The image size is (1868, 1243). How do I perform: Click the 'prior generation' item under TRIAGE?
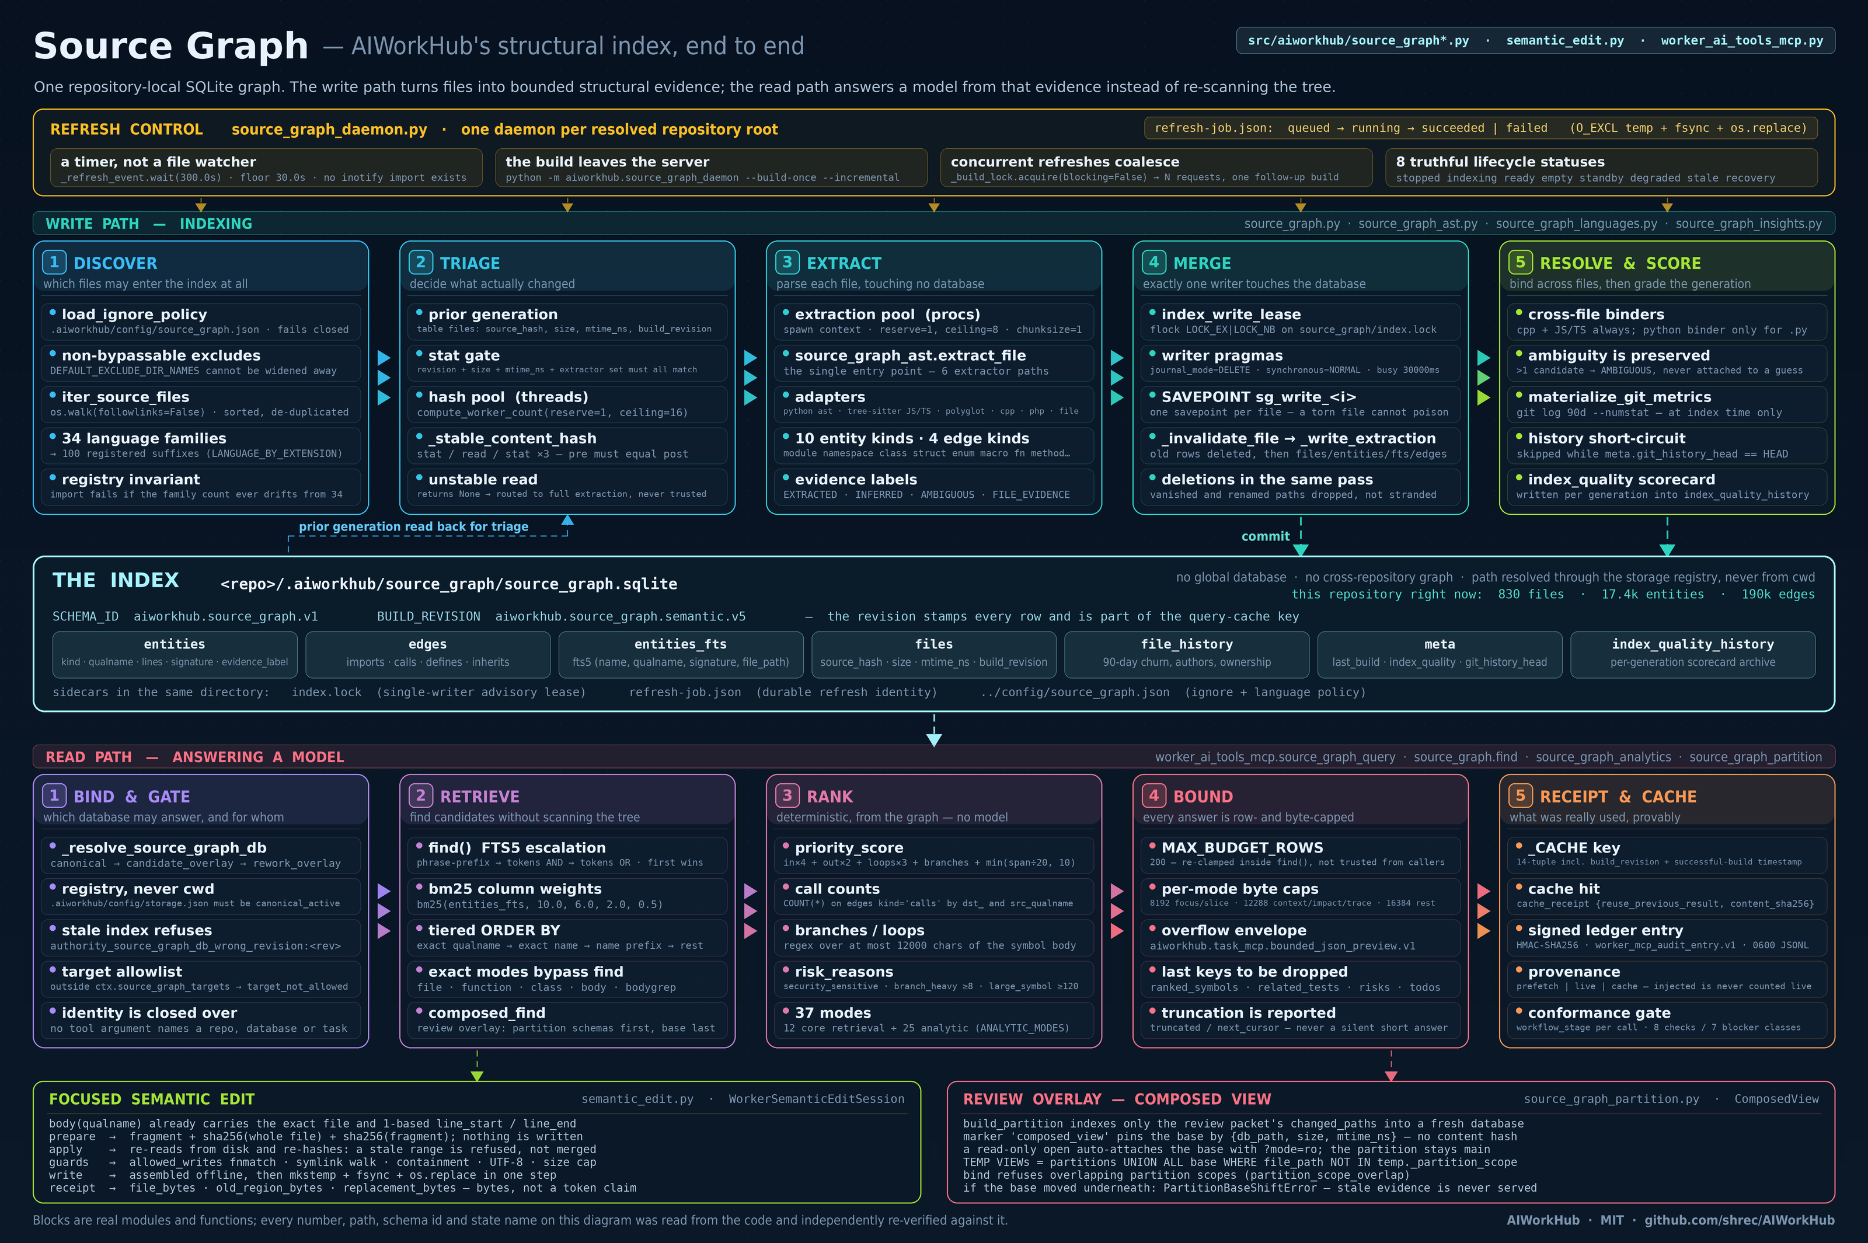coord(567,321)
